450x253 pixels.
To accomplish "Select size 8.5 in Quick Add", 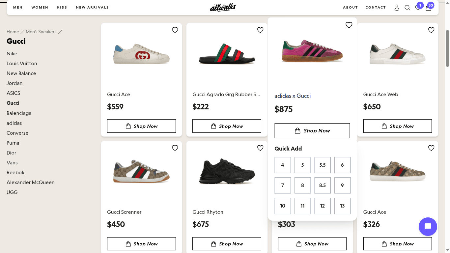I will [x=322, y=185].
